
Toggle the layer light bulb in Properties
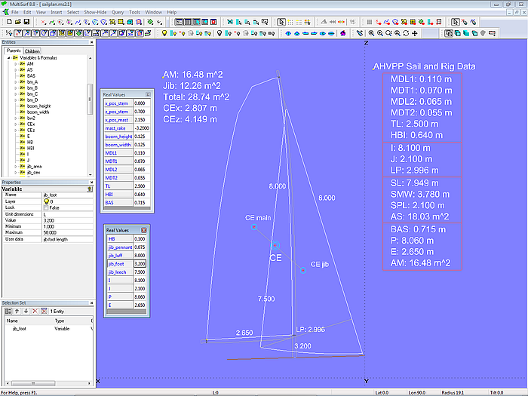pos(46,201)
